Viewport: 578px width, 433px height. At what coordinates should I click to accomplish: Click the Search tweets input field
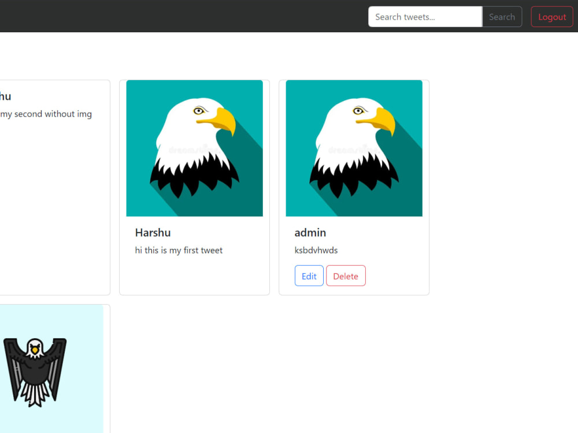425,17
